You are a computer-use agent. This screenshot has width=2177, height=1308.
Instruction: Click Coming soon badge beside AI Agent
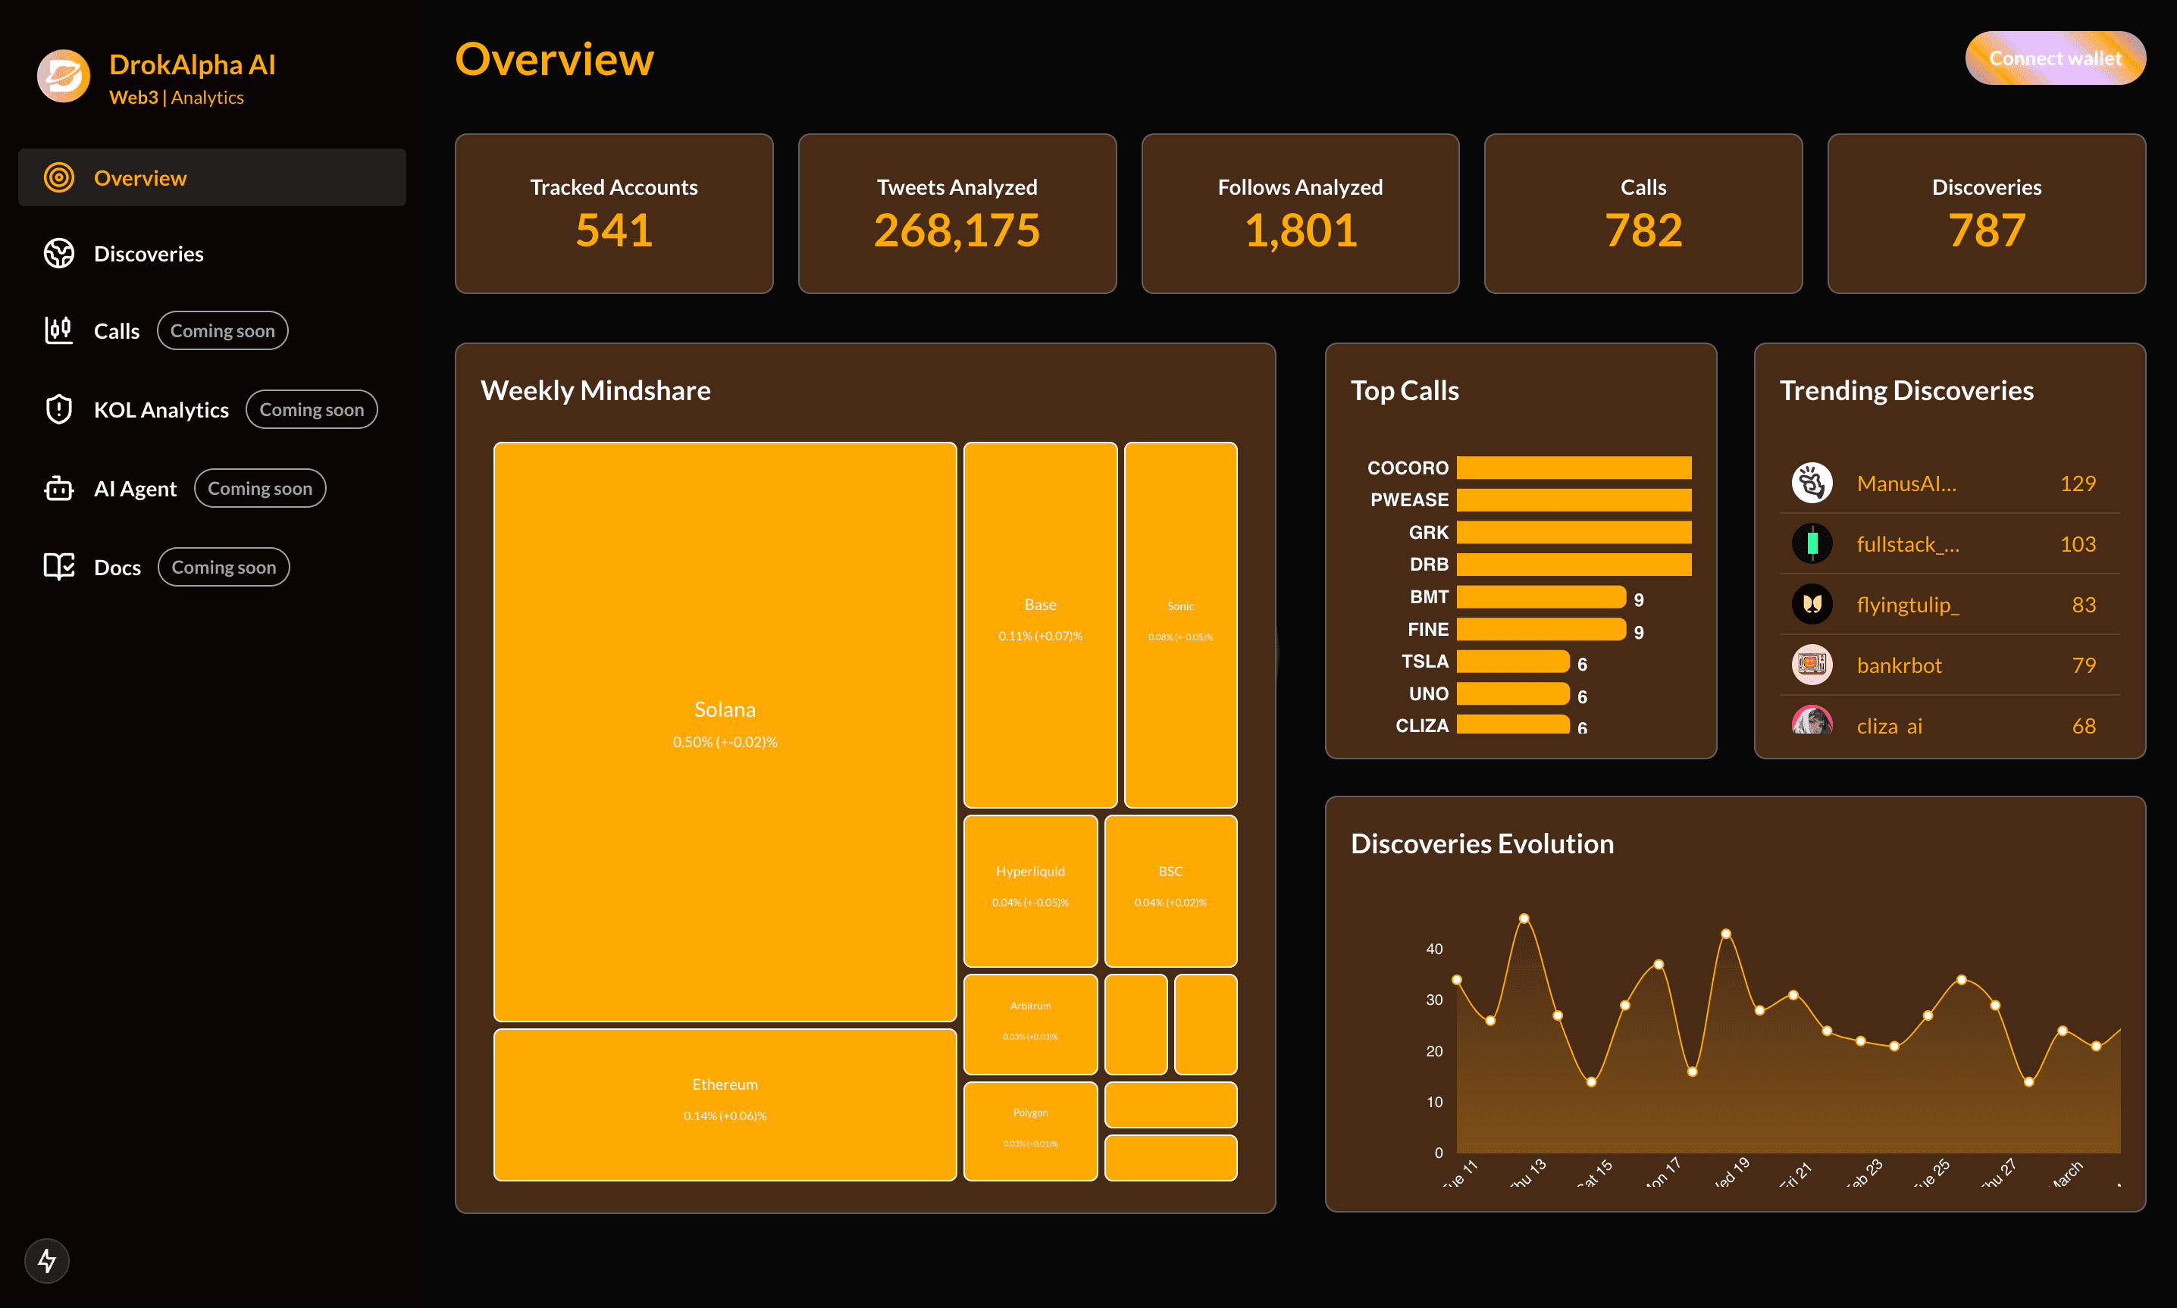coord(260,488)
